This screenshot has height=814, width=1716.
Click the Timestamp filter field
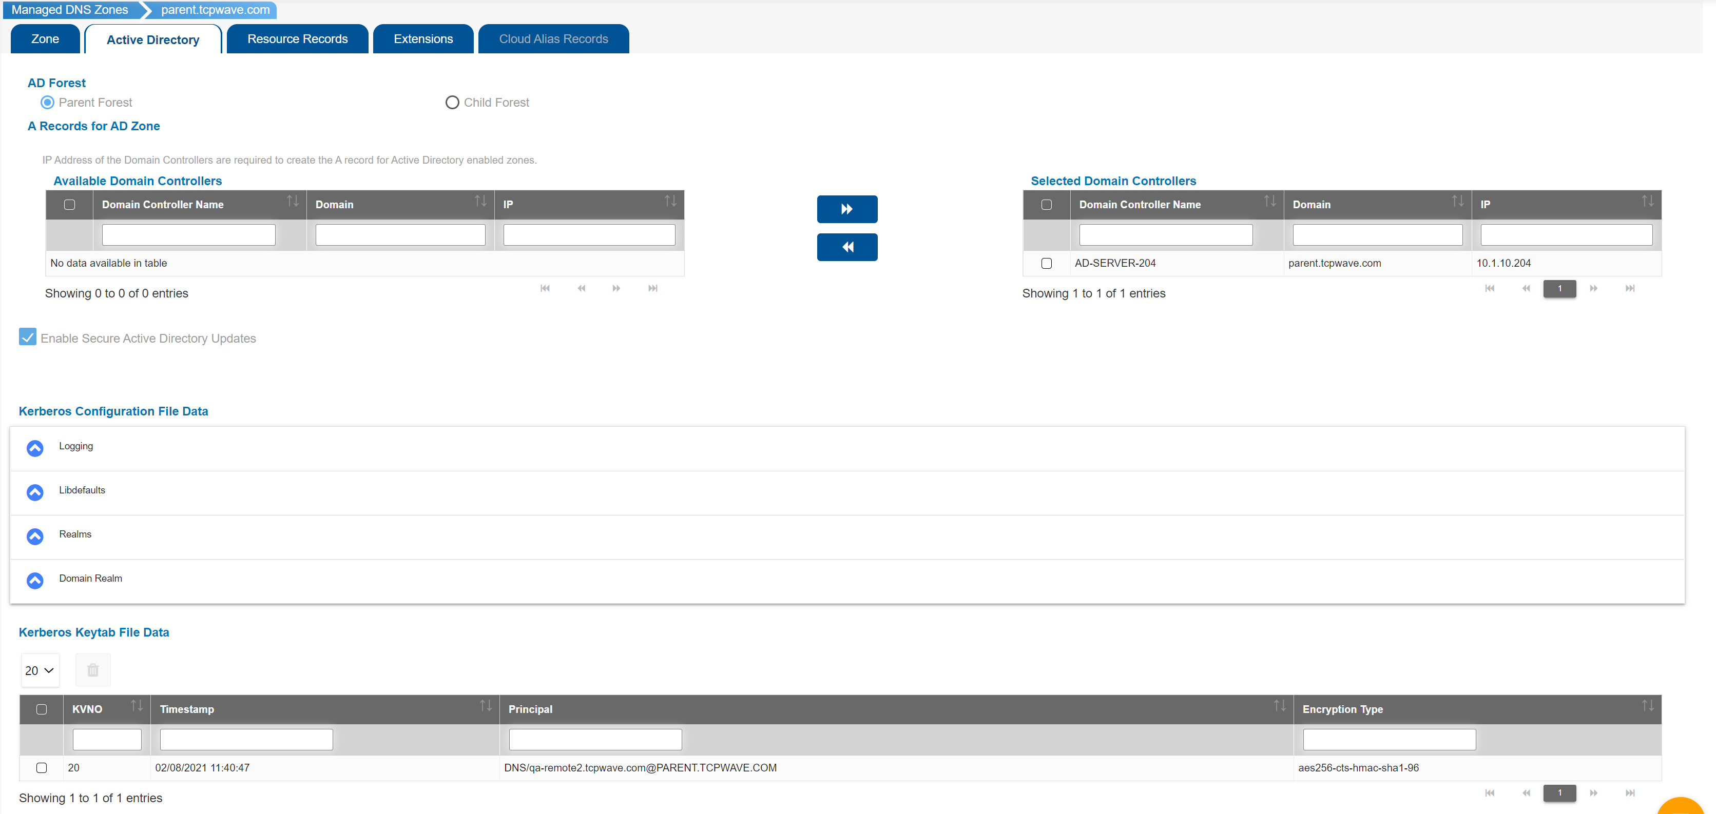coord(246,740)
